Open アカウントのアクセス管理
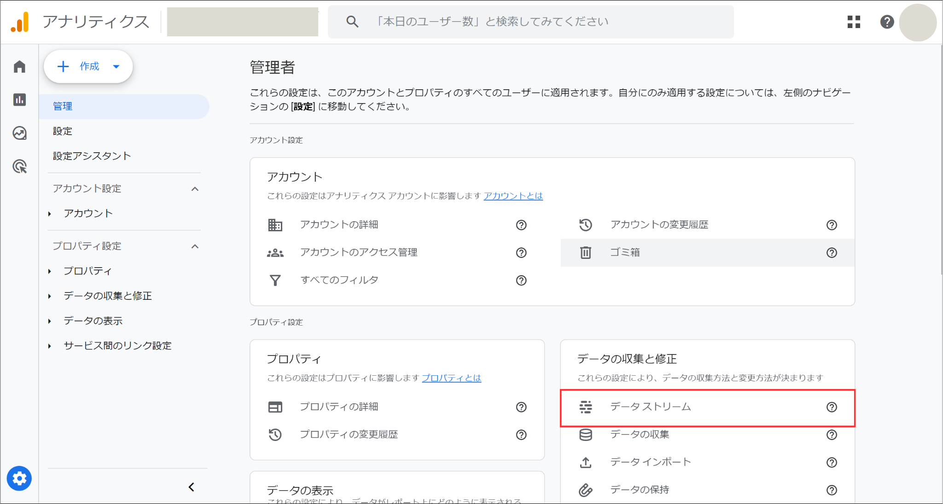 click(x=397, y=252)
